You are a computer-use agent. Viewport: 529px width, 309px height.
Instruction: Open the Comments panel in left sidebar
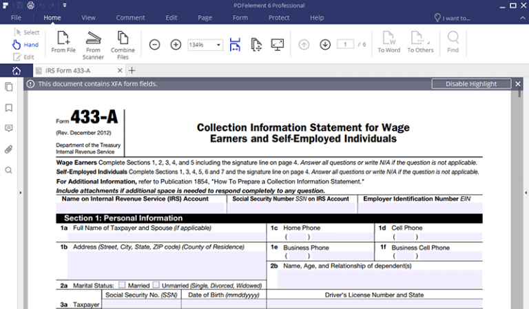point(9,129)
